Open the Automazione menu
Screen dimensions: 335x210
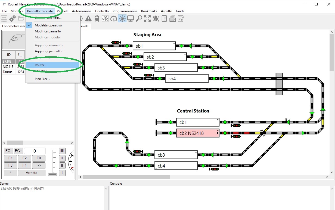point(82,11)
